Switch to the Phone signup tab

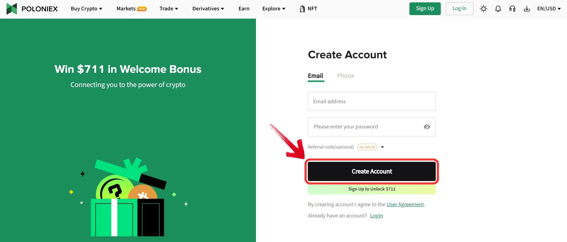pyautogui.click(x=345, y=76)
